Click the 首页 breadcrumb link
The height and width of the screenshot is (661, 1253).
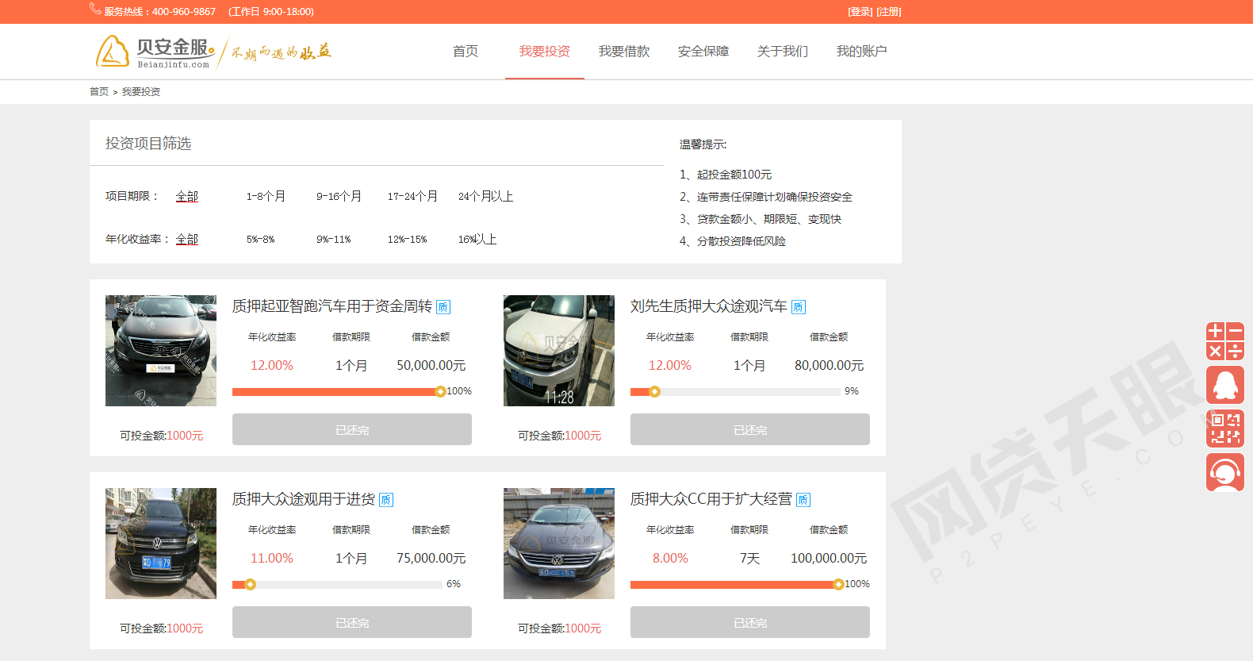(x=99, y=92)
